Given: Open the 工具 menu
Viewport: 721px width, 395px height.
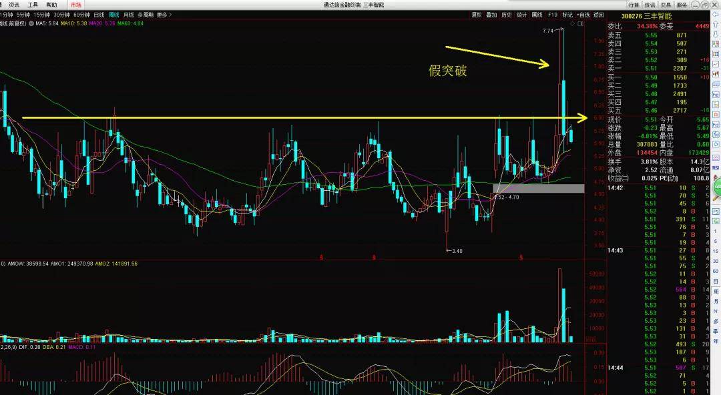Looking at the screenshot, I should coord(33,5).
